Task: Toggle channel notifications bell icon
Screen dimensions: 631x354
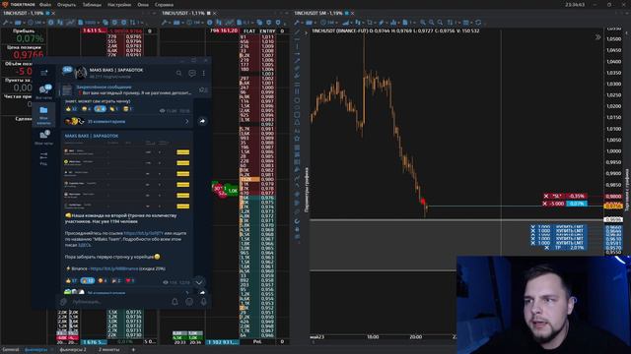Action: 175,302
